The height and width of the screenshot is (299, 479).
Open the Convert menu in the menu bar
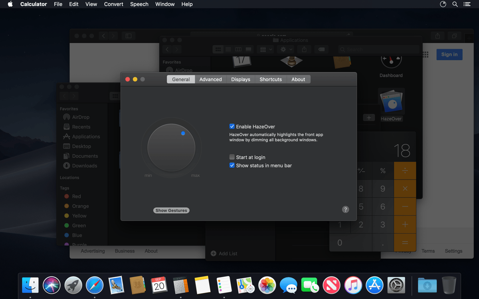point(113,4)
